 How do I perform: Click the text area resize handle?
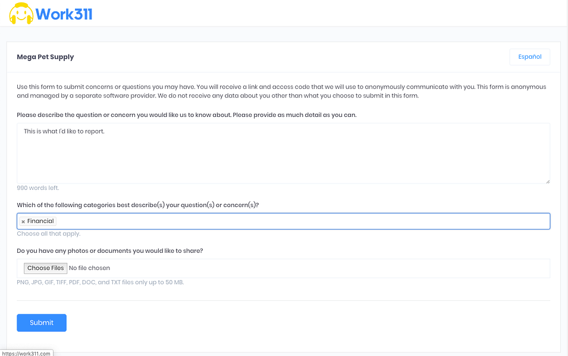click(x=547, y=181)
